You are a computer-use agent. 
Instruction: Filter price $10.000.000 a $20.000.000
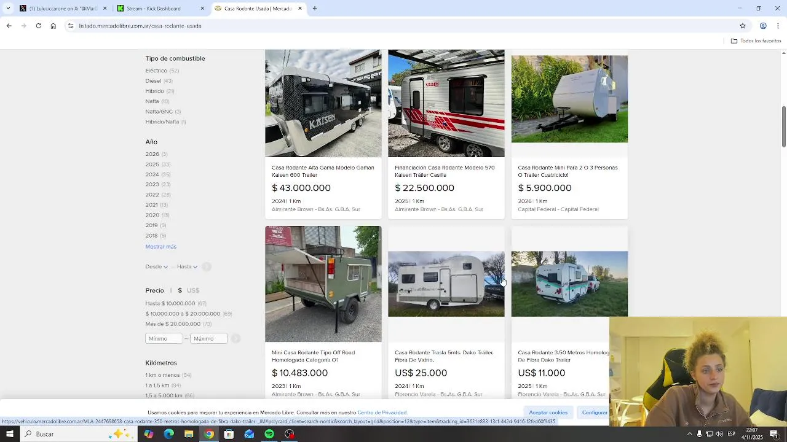click(x=188, y=314)
